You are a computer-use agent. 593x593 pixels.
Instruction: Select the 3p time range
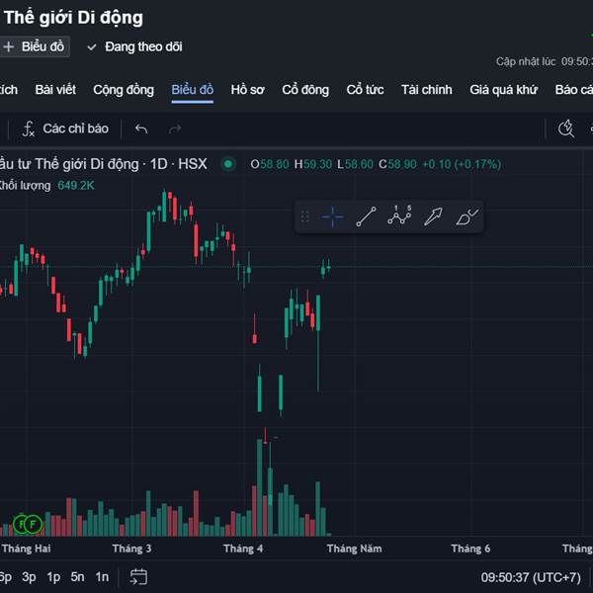29,577
